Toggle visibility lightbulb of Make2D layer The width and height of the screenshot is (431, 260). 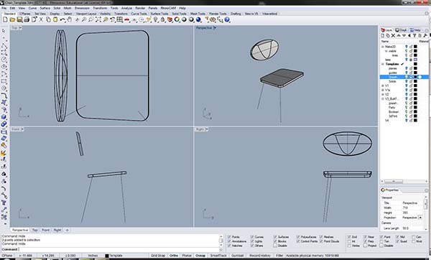tap(407, 47)
